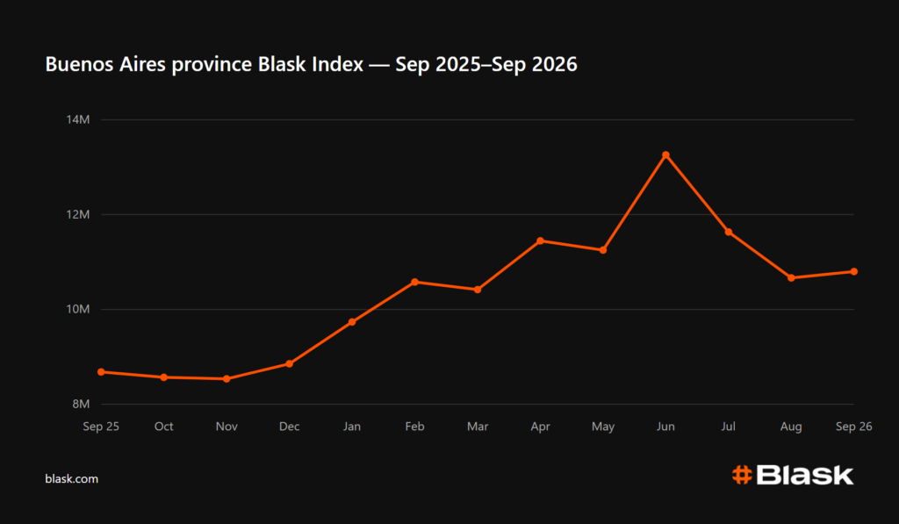Click the May data point marker
Image resolution: width=899 pixels, height=524 pixels.
pos(603,250)
